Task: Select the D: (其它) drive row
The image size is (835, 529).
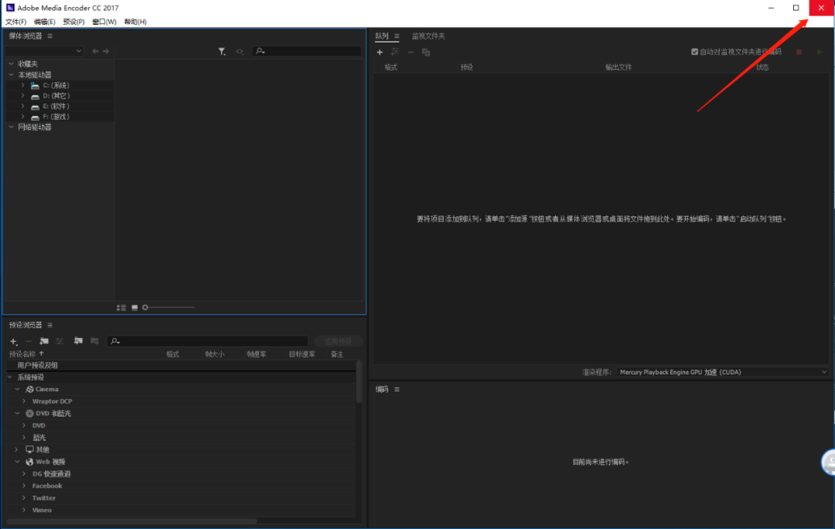Action: (x=60, y=96)
